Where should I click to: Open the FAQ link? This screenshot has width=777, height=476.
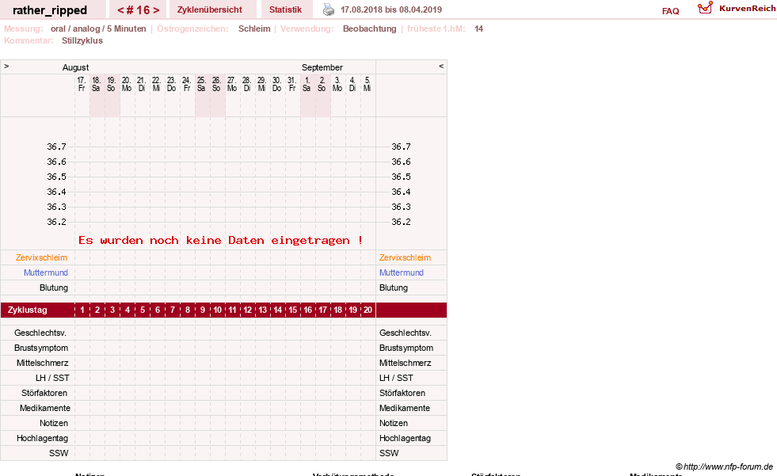tap(670, 11)
